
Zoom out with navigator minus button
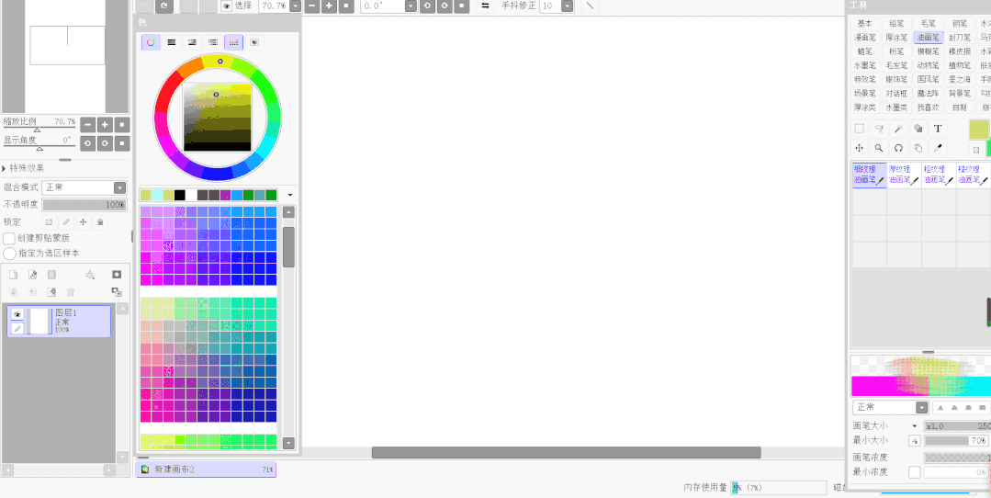pyautogui.click(x=88, y=125)
